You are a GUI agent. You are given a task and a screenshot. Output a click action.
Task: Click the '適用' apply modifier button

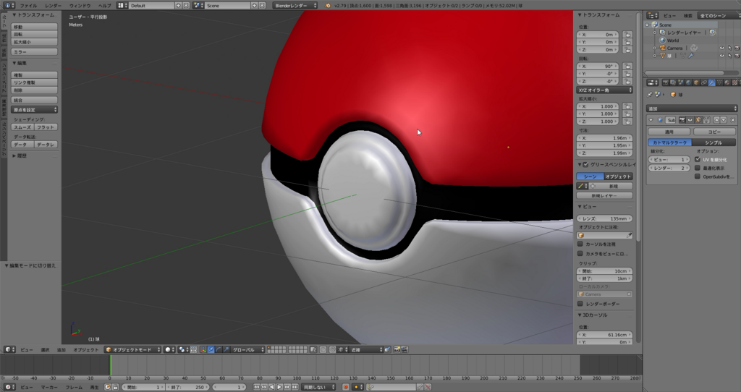[669, 132]
